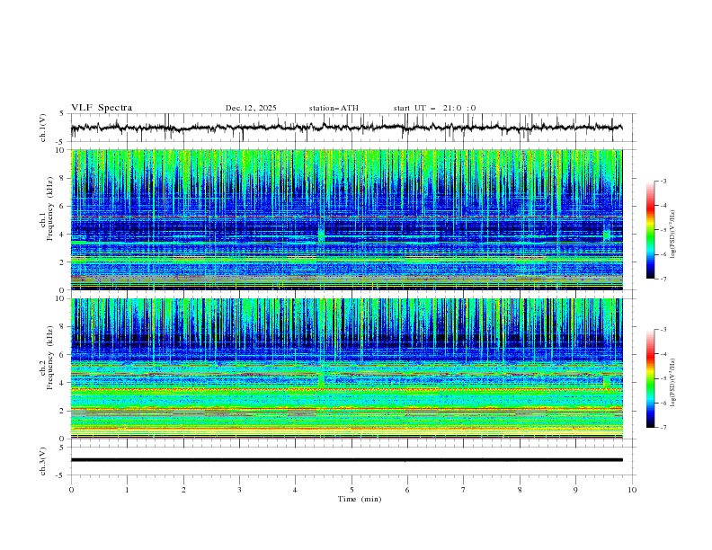This screenshot has width=712, height=550.
Task: Click the ch.2 PSD color bar
Action: (651, 378)
